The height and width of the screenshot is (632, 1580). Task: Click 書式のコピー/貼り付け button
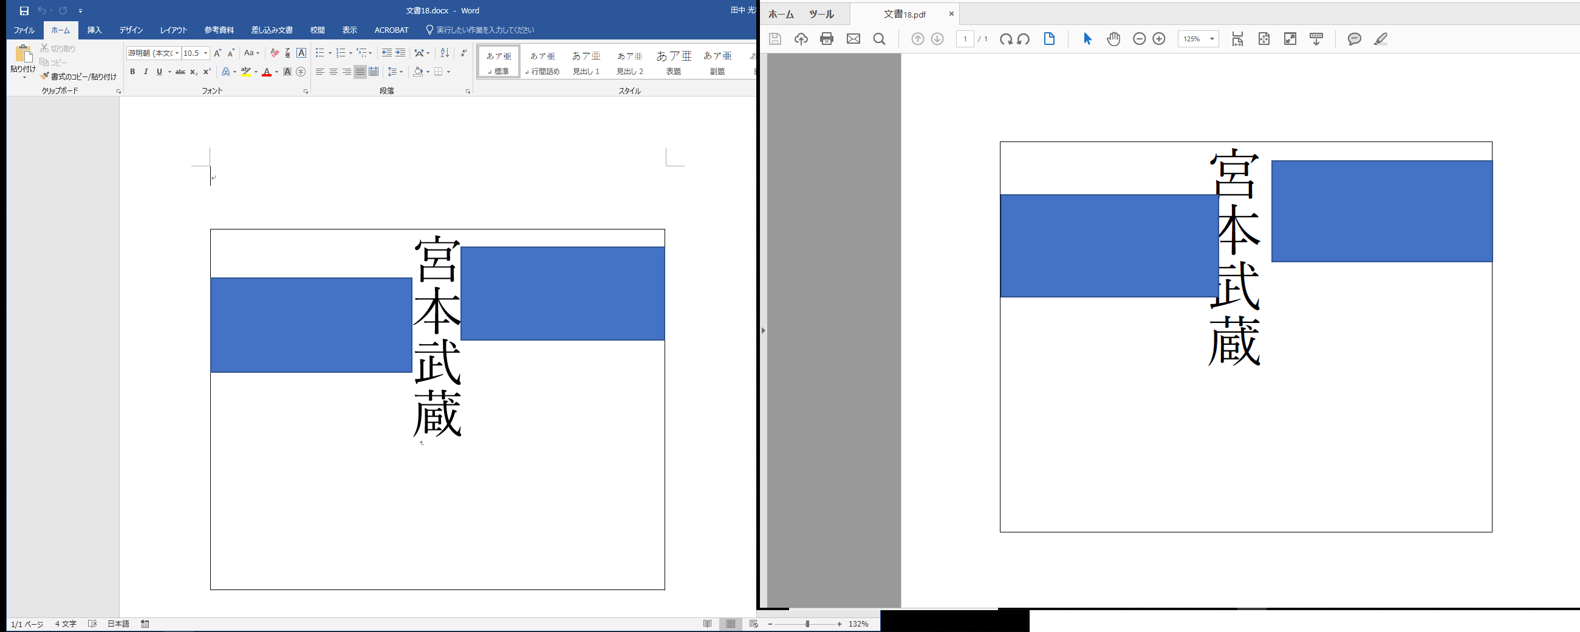78,76
